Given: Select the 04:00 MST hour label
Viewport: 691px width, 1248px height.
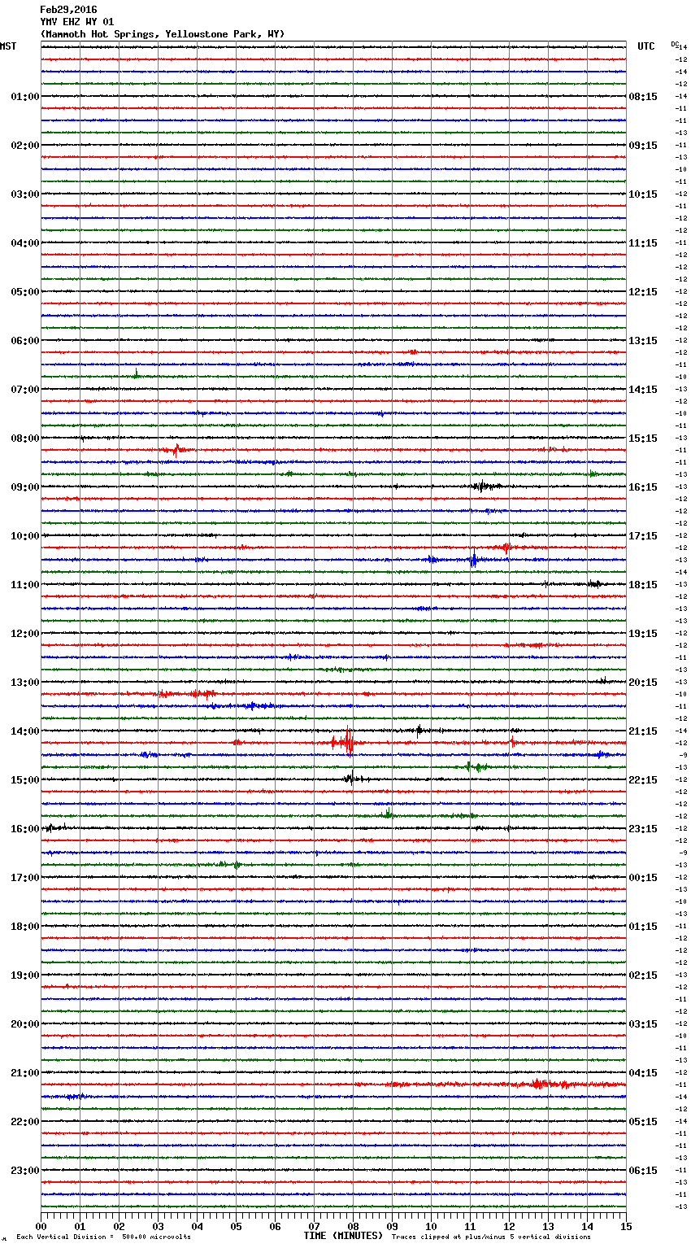Looking at the screenshot, I should tap(24, 243).
